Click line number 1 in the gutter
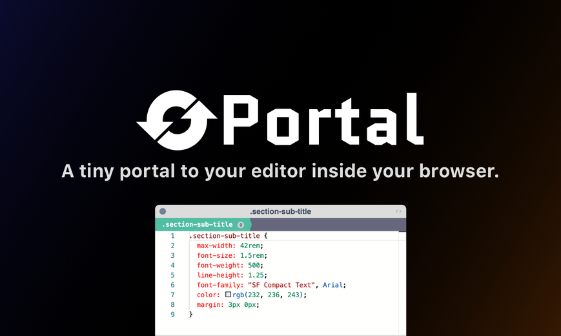The image size is (561, 336). (x=172, y=236)
